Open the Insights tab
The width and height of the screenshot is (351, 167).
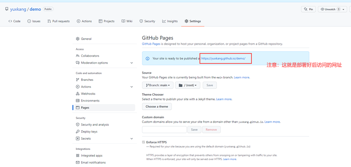coord(170,21)
